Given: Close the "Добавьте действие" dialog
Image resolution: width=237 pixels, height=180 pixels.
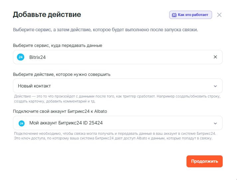Looking at the screenshot, I should pyautogui.click(x=219, y=15).
